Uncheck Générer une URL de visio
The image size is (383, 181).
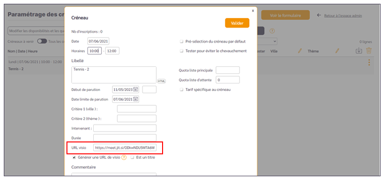pos(74,157)
